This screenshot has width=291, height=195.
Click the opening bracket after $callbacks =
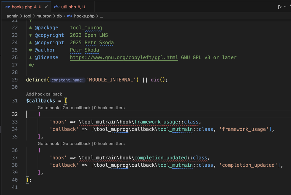[x=66, y=101]
